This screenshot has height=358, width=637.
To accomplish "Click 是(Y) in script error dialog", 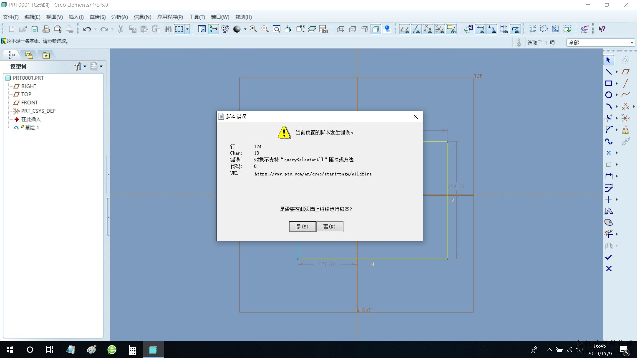I will pyautogui.click(x=302, y=227).
